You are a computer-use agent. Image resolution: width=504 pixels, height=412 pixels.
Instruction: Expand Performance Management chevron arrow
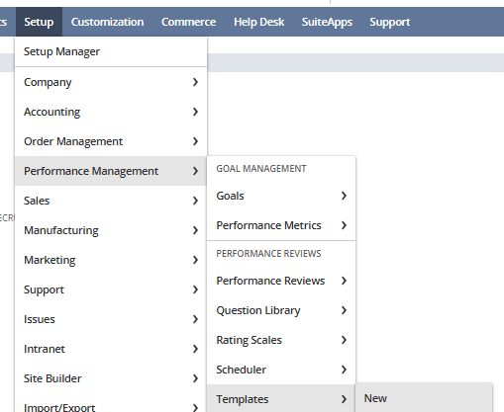pyautogui.click(x=195, y=171)
